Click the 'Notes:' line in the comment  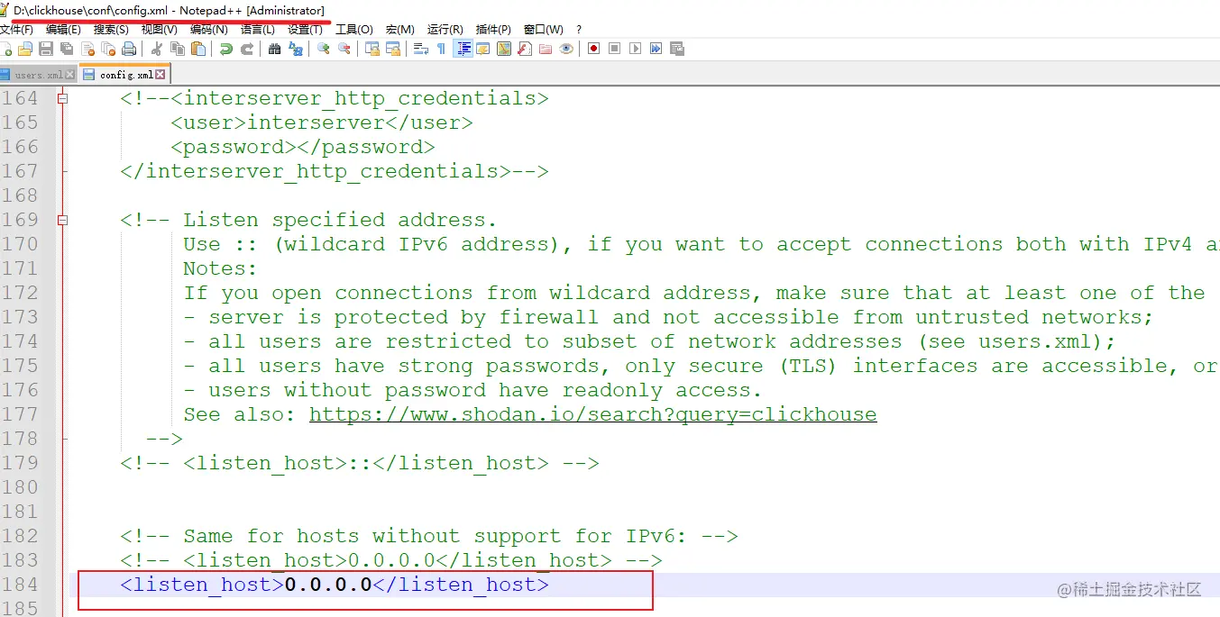click(x=220, y=268)
